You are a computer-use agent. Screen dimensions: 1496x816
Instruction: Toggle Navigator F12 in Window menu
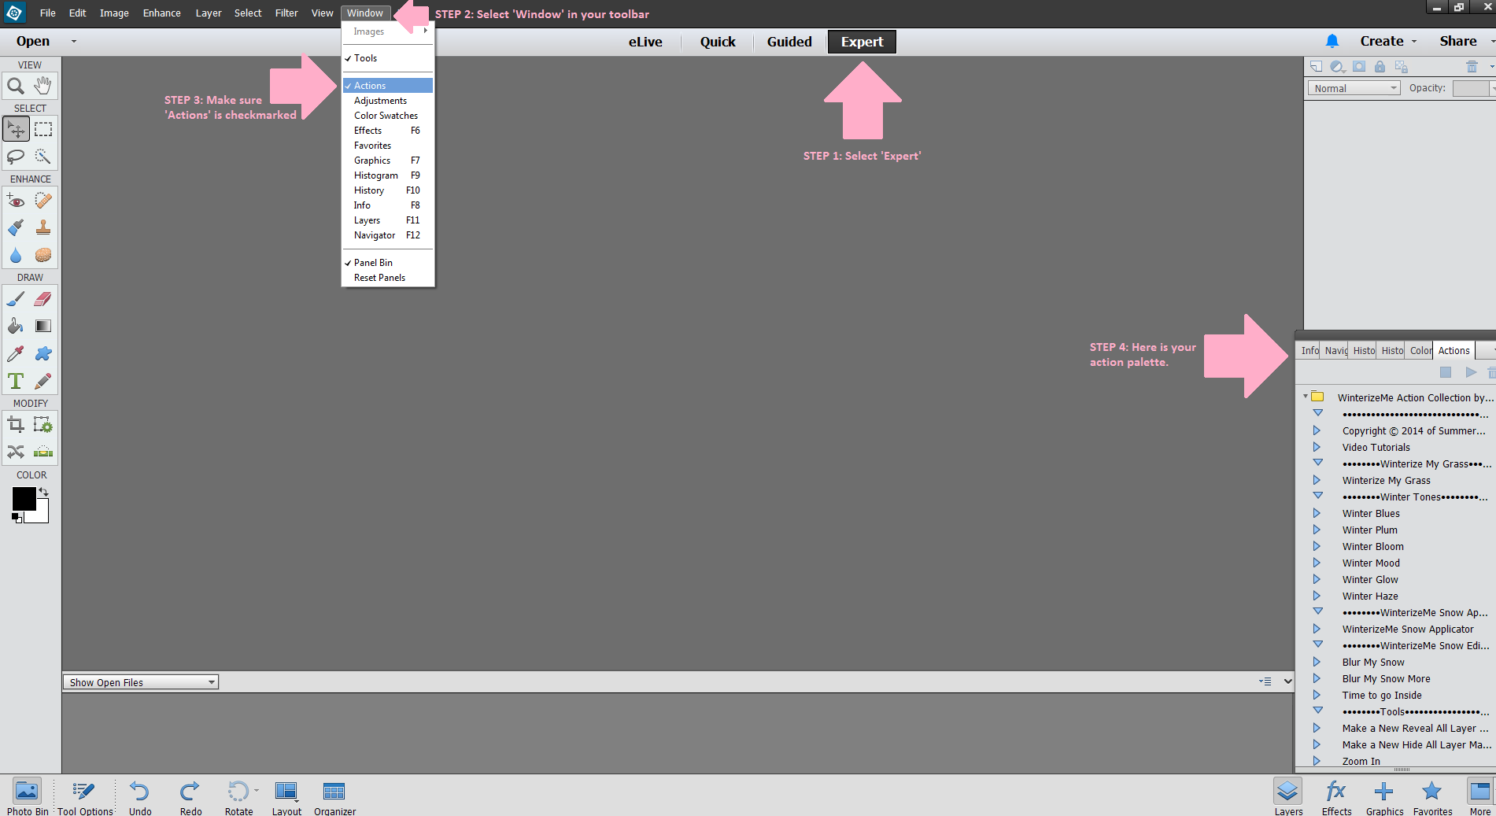(x=388, y=235)
